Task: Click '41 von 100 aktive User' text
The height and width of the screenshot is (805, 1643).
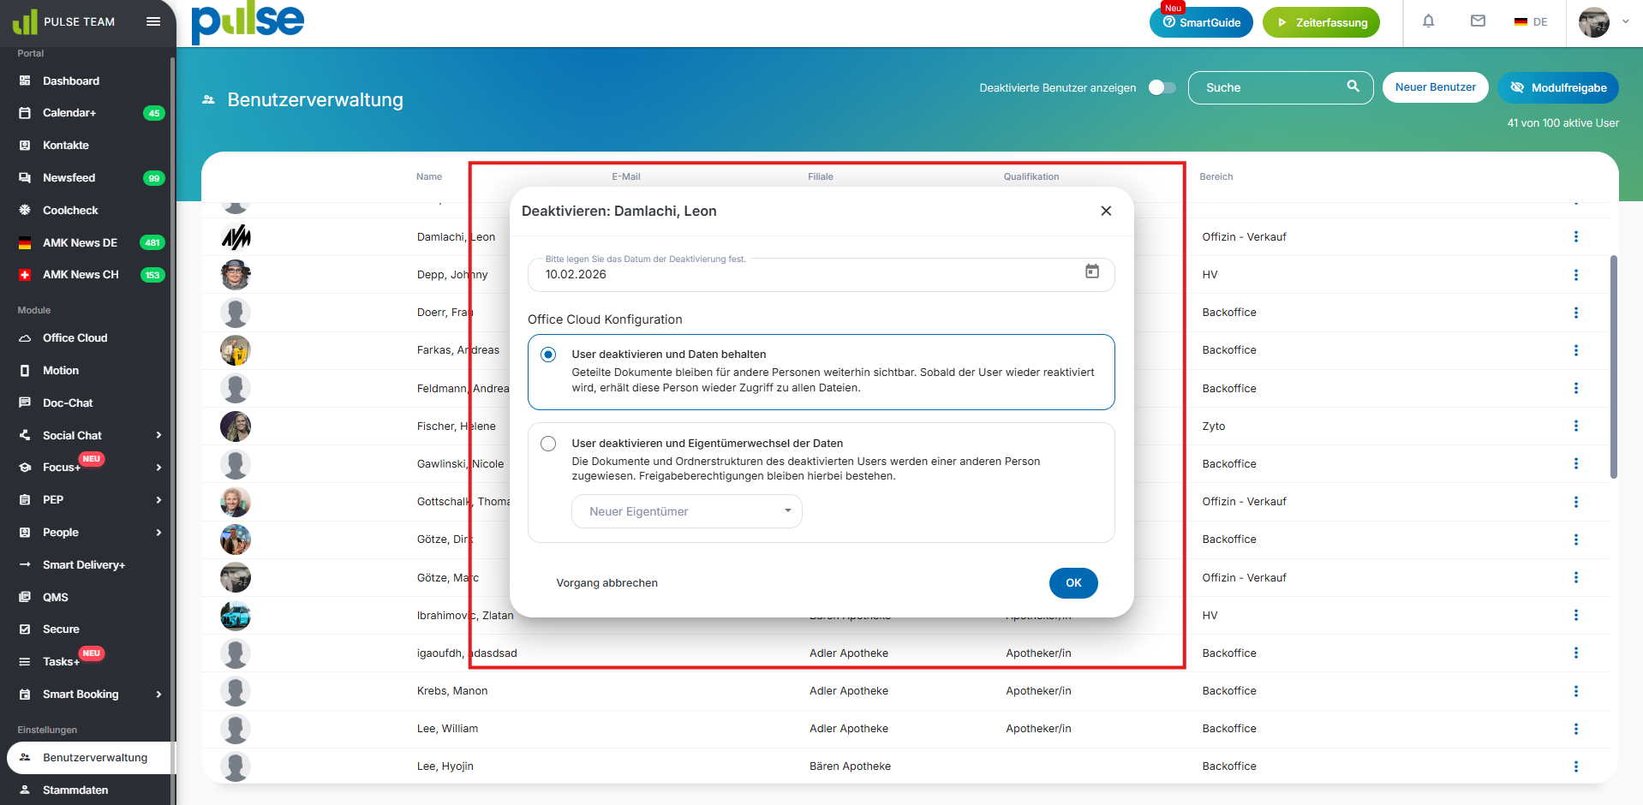Action: [1563, 123]
